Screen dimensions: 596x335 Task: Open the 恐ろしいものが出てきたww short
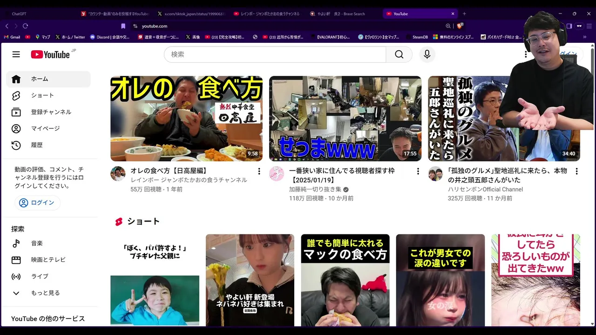(x=535, y=280)
